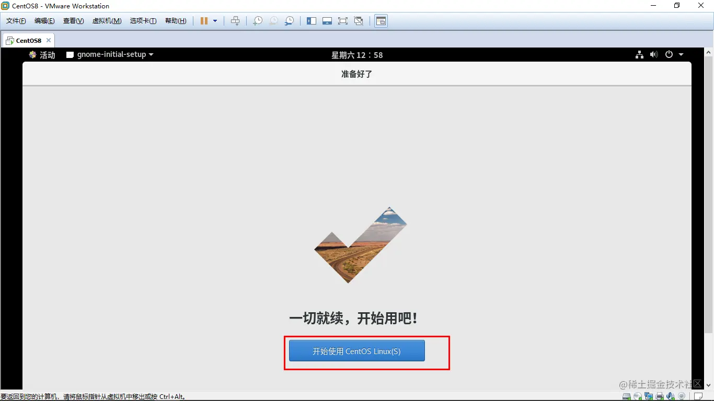Open the 文件(F) menu
Viewport: 714px width, 401px height.
[x=16, y=21]
